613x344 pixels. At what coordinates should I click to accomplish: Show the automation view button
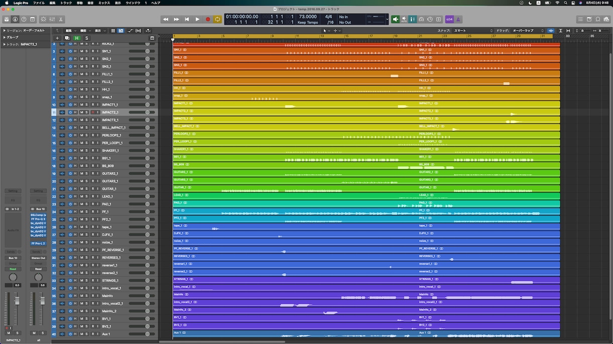pos(131,31)
